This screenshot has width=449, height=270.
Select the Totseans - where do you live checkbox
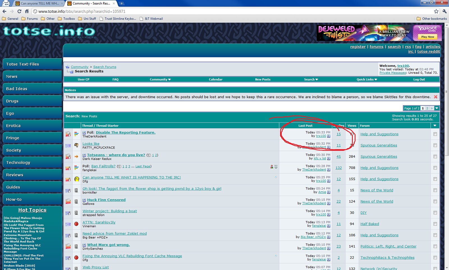(x=435, y=157)
